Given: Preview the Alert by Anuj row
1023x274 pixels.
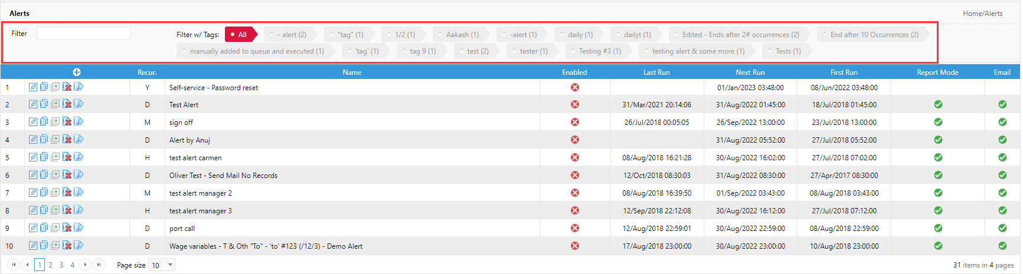Looking at the screenshot, I should [79, 140].
